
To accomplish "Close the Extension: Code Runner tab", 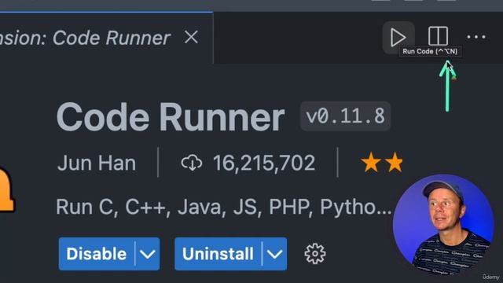I will coord(191,38).
